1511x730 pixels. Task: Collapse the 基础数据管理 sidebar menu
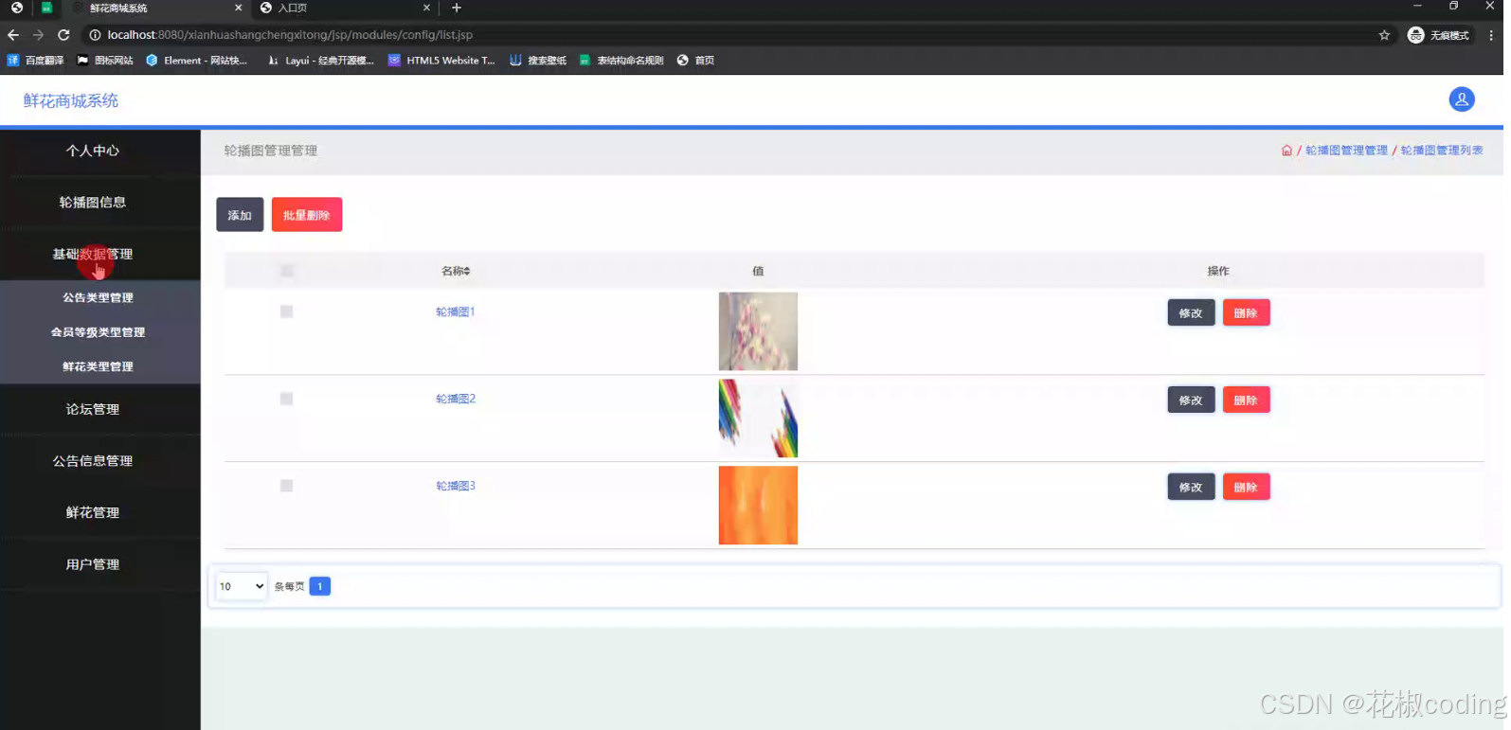[x=93, y=254]
